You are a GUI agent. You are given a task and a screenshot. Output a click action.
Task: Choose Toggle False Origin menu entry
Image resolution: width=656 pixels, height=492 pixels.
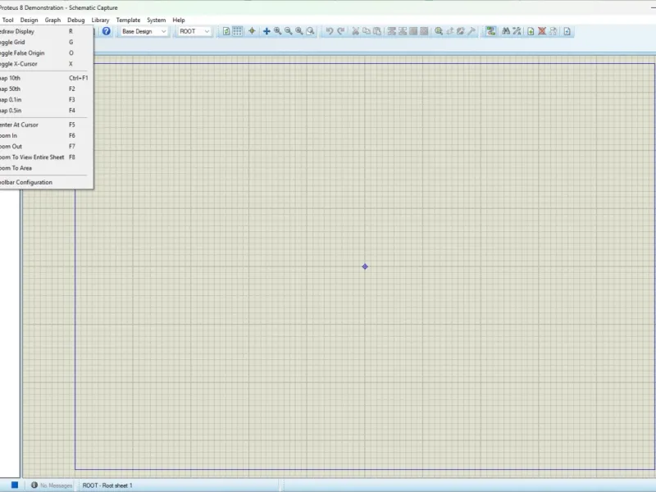tap(45, 53)
